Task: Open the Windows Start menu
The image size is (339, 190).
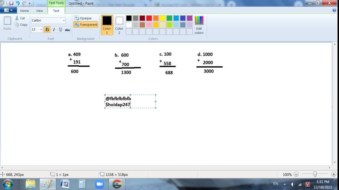Action: [8, 184]
